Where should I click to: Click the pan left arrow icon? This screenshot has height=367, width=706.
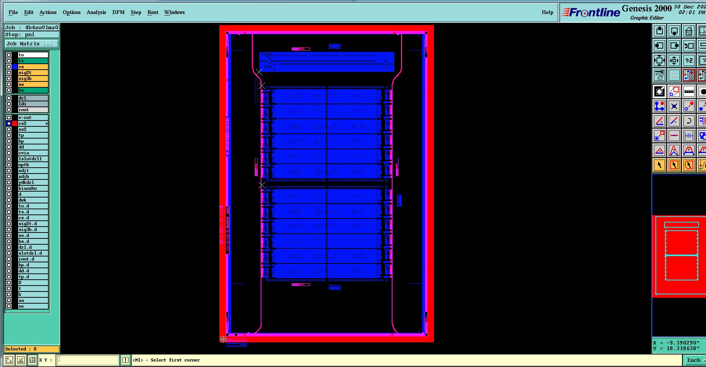coord(659,46)
